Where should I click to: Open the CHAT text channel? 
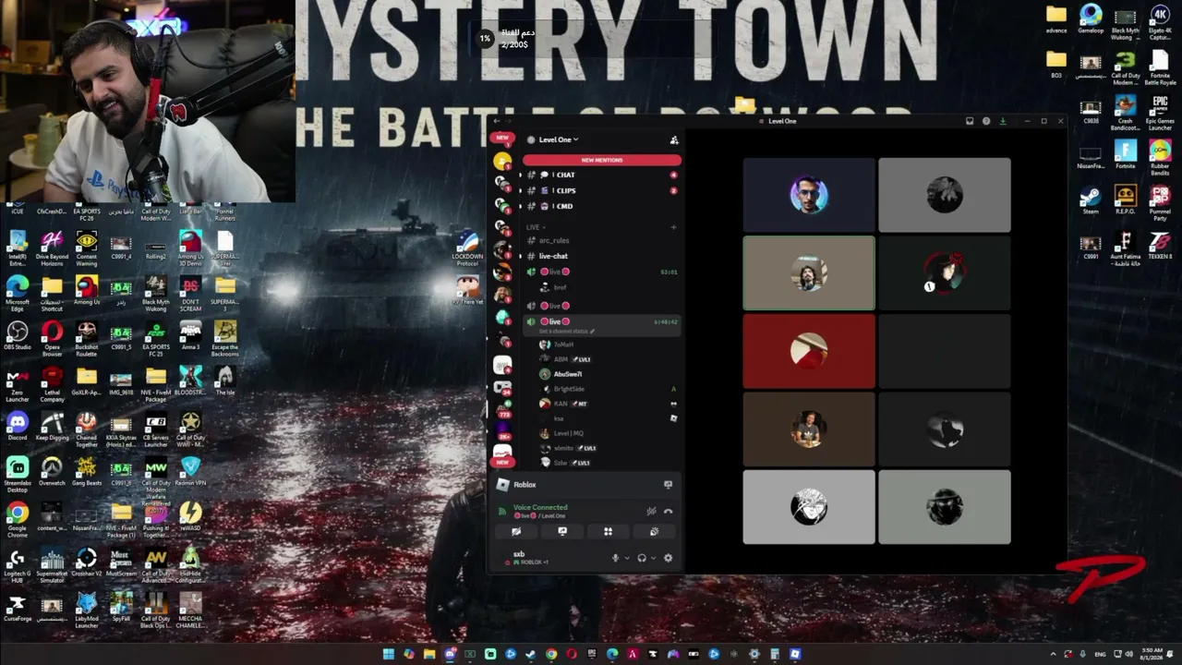(x=600, y=175)
